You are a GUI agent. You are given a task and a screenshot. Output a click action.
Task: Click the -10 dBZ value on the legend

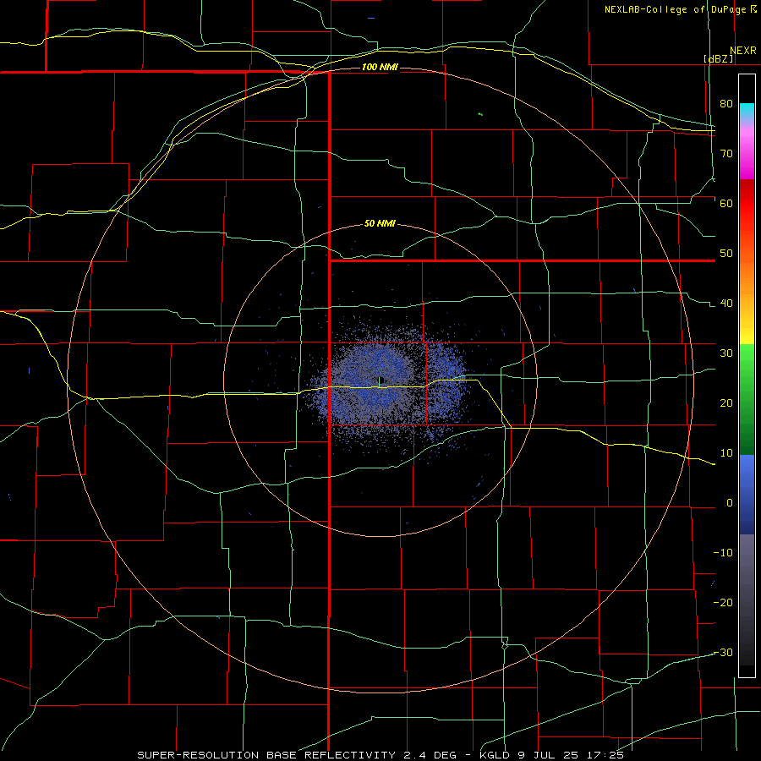click(x=723, y=553)
